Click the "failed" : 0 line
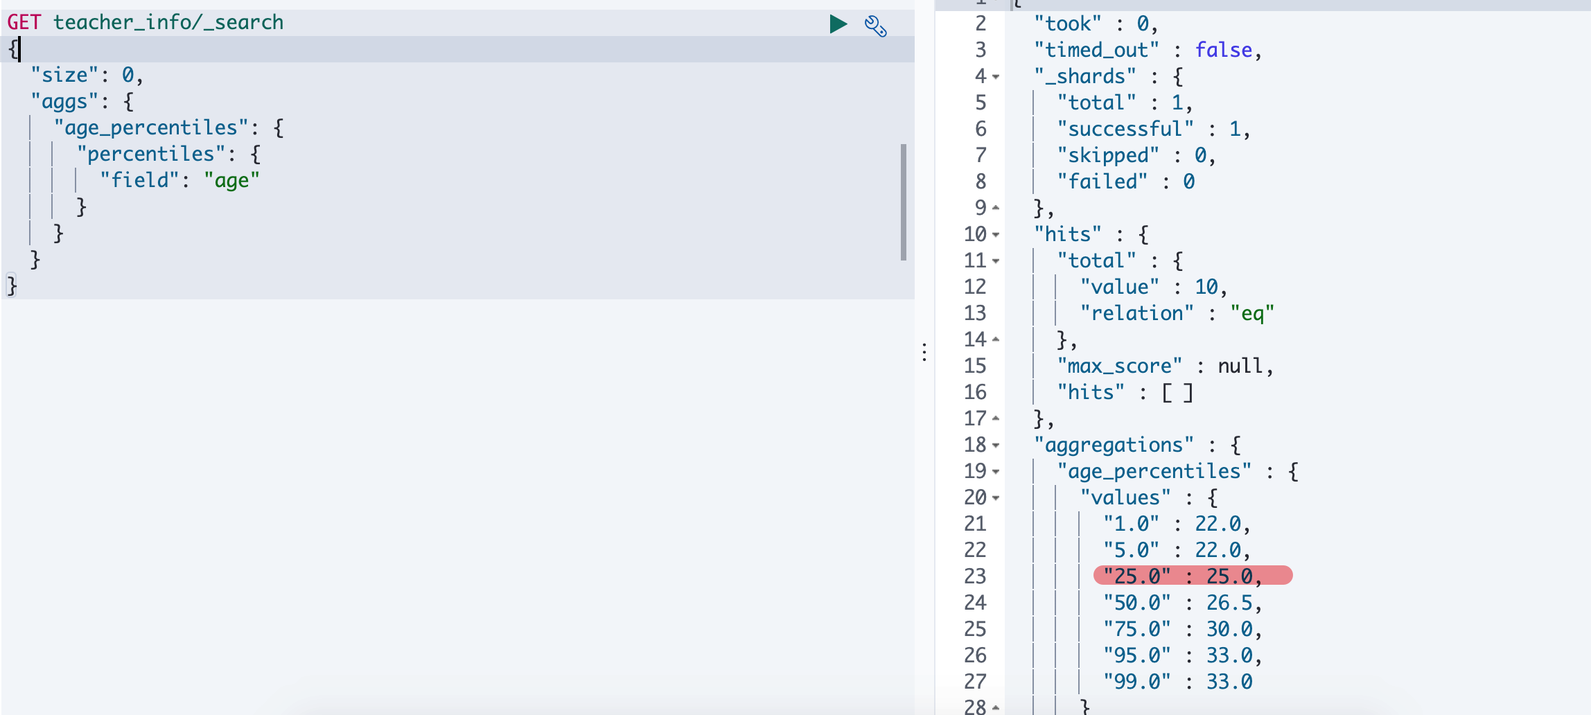 click(1126, 182)
